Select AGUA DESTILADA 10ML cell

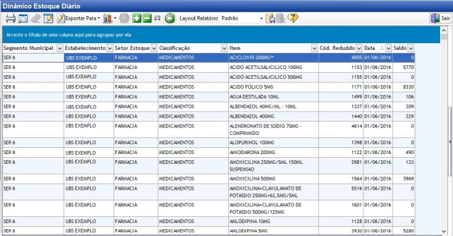coord(273,97)
